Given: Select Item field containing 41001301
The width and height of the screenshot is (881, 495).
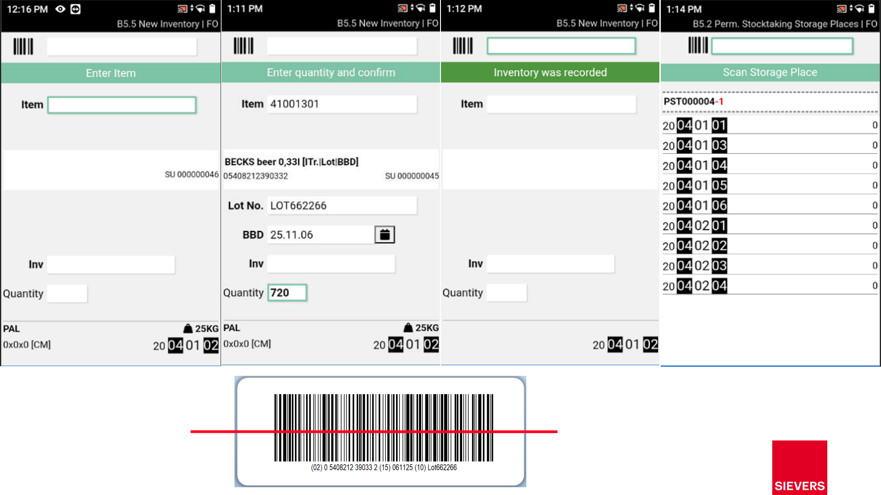Looking at the screenshot, I should click(342, 104).
